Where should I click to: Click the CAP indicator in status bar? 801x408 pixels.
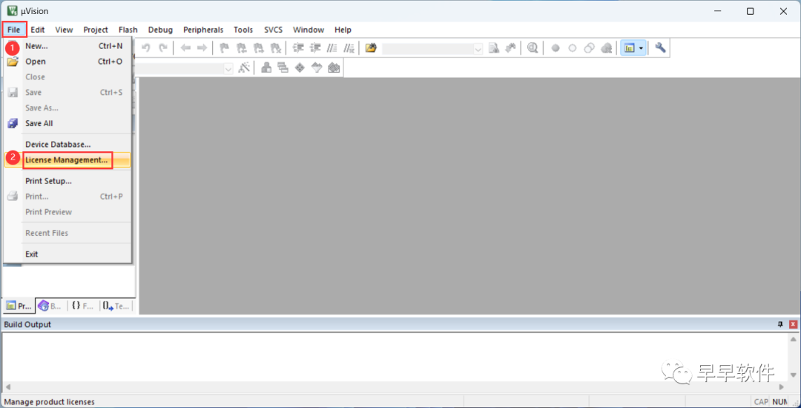click(x=761, y=402)
